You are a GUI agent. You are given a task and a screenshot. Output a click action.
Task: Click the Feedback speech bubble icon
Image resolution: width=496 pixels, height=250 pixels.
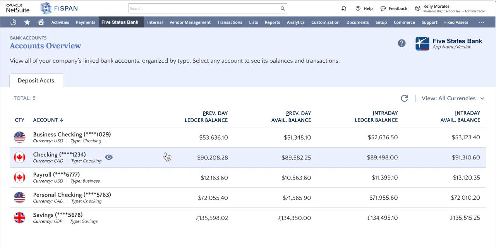(383, 9)
